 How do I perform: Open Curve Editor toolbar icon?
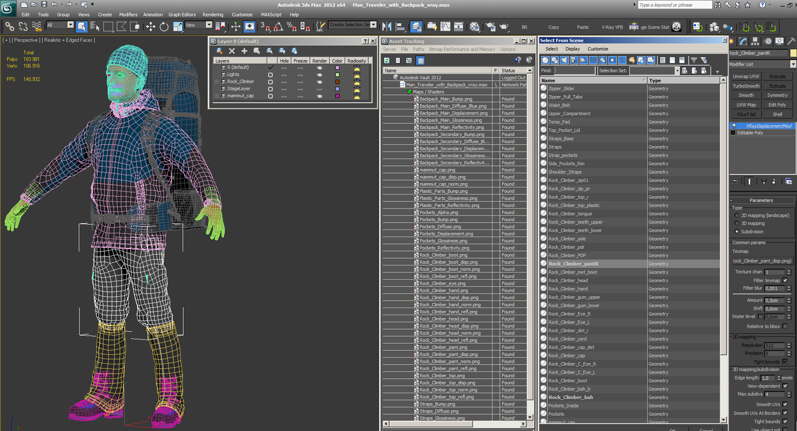445,26
